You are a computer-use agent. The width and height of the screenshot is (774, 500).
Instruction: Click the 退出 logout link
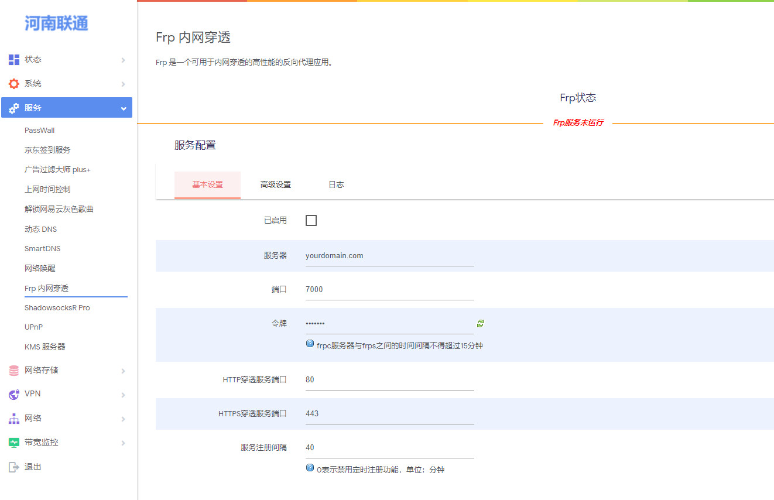33,467
